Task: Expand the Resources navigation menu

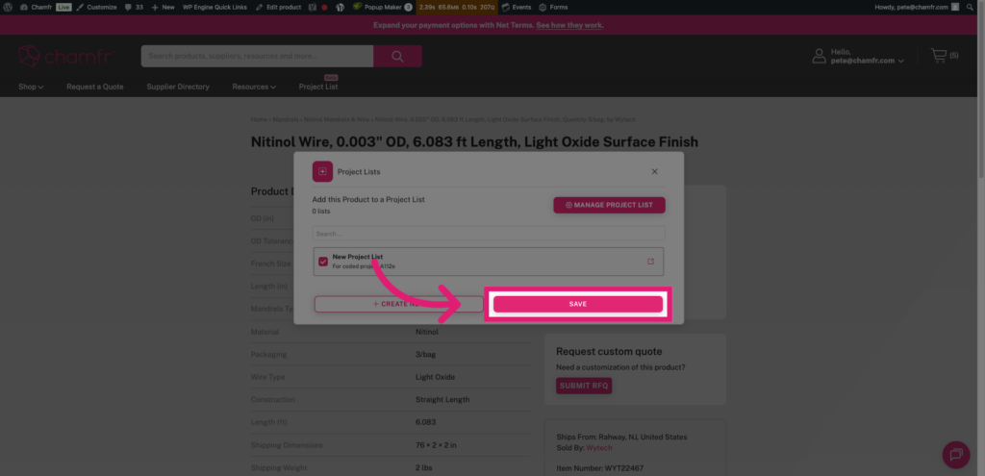Action: pos(254,87)
